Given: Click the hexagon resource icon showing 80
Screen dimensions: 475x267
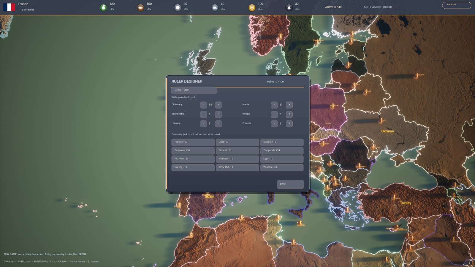Looking at the screenshot, I should point(178,7).
